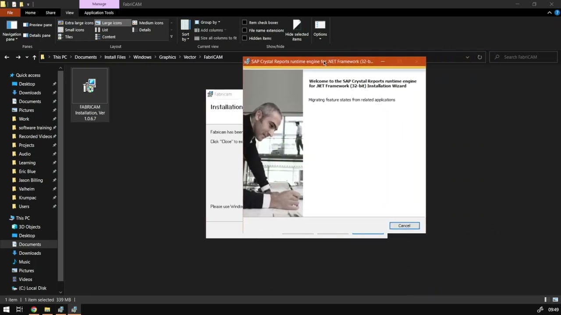Open the Application Tools tab
The height and width of the screenshot is (315, 561).
pos(99,13)
